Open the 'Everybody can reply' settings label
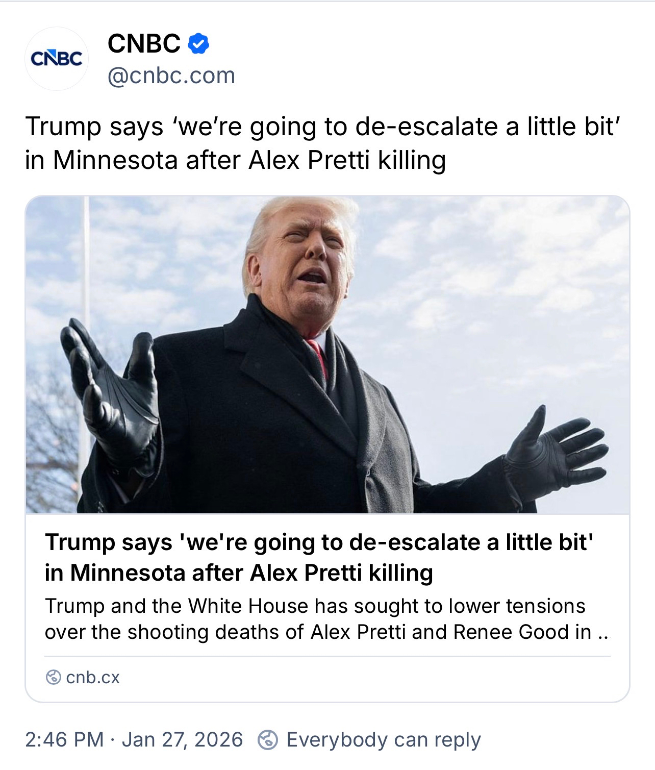Viewport: 655px width, 770px height. [x=383, y=740]
